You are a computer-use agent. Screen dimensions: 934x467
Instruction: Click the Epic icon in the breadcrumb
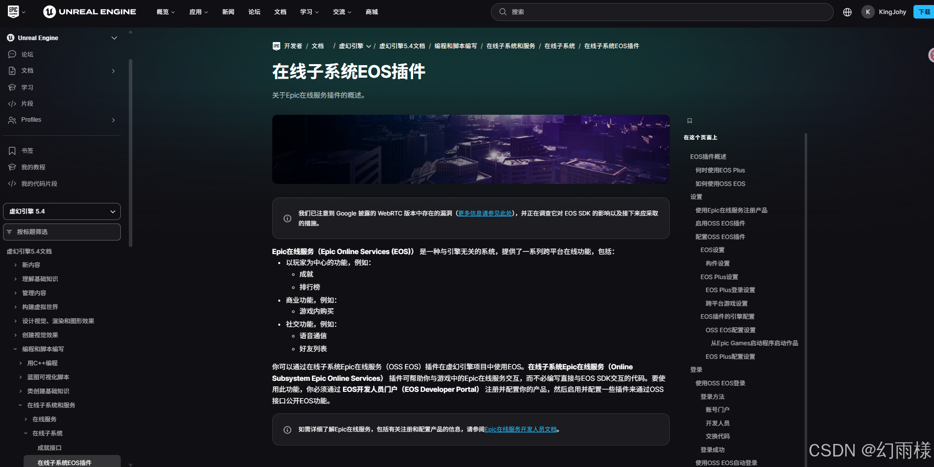tap(276, 46)
